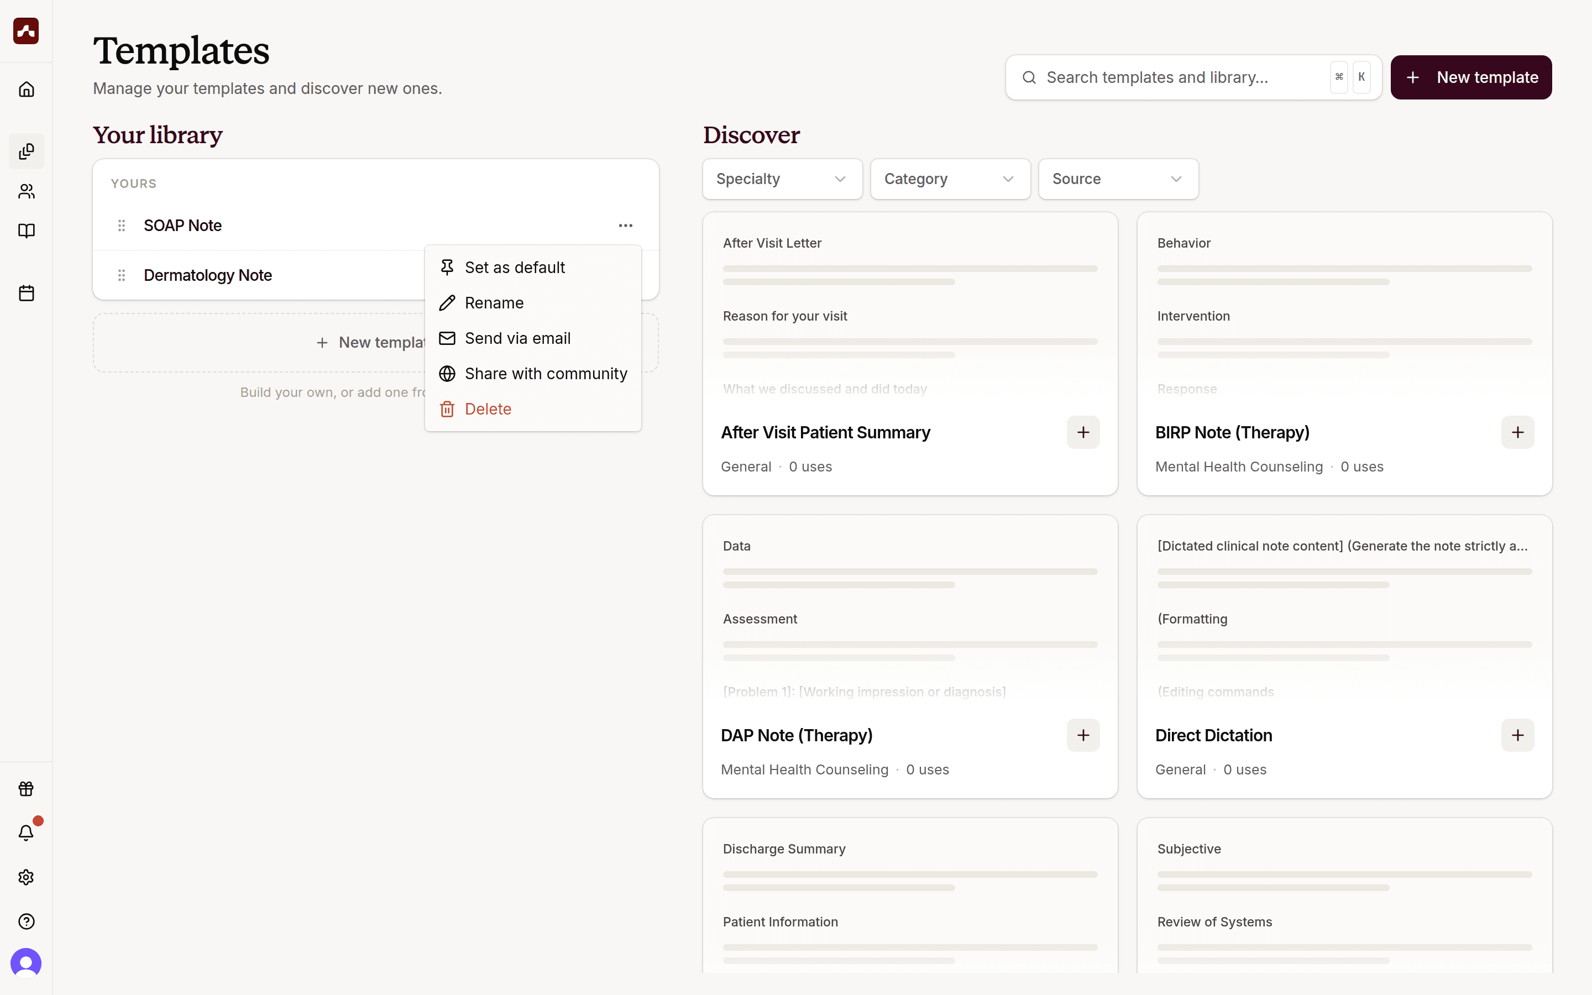Choose Delete from context menu

pyautogui.click(x=533, y=409)
